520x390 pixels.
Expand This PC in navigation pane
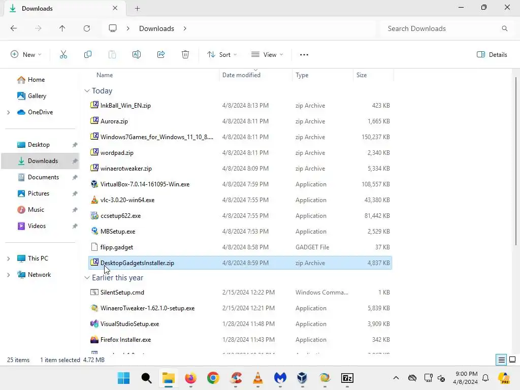click(9, 258)
